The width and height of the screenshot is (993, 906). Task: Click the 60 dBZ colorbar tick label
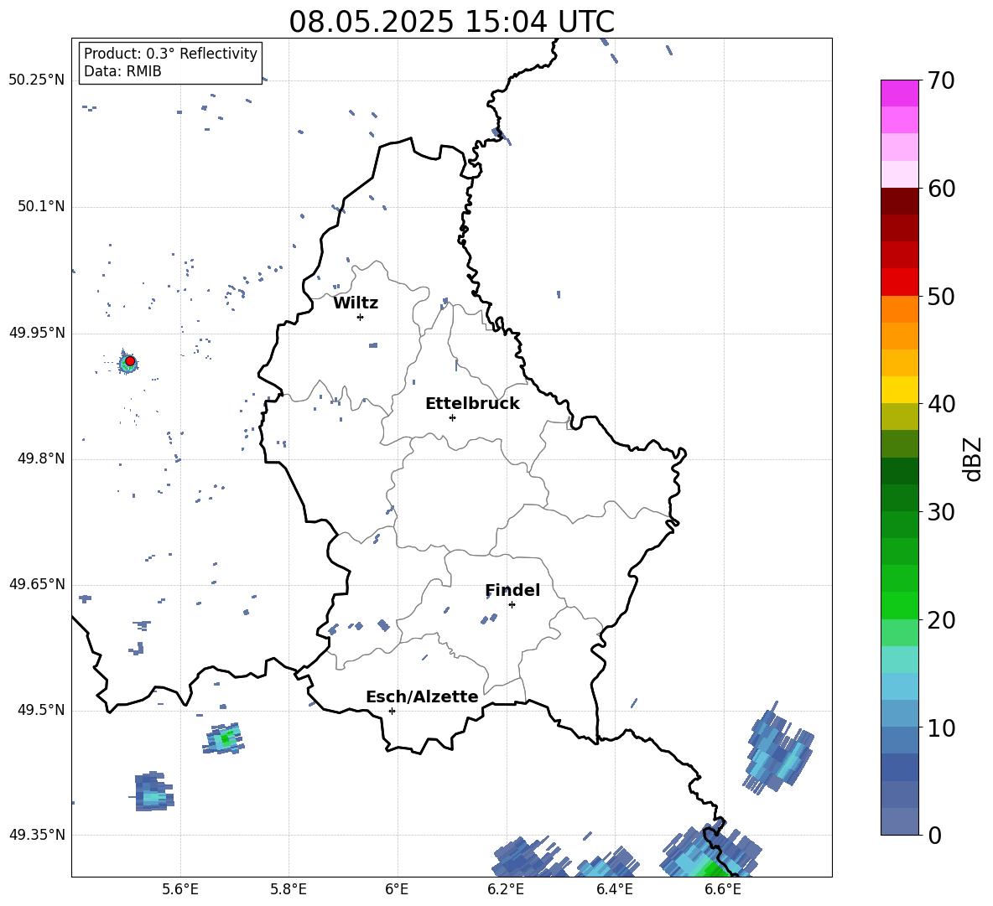tap(941, 189)
